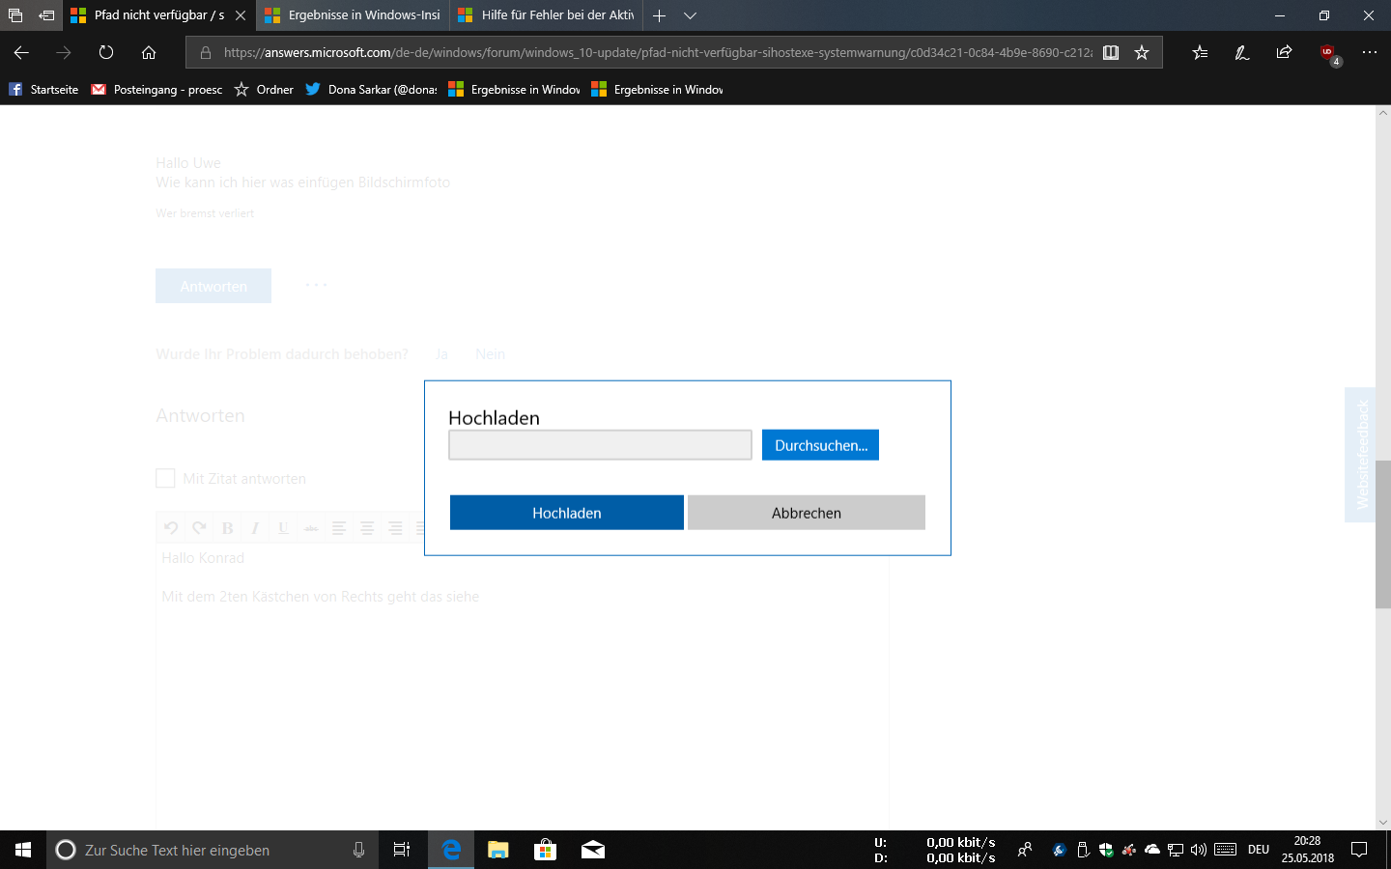The height and width of the screenshot is (869, 1391).
Task: Toggle underline in the reply editor
Action: [283, 527]
